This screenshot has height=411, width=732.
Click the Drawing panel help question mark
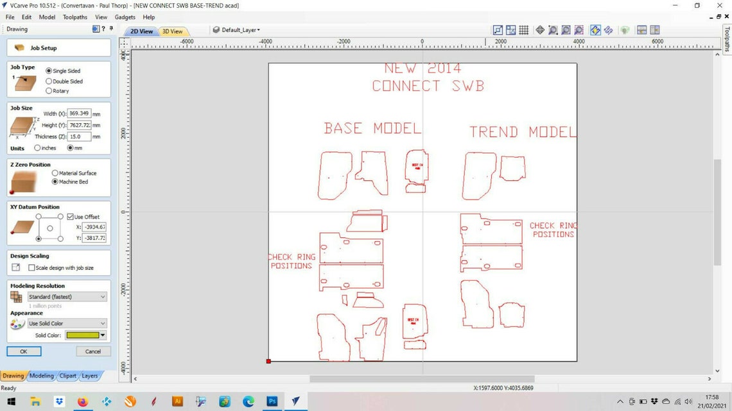click(103, 29)
